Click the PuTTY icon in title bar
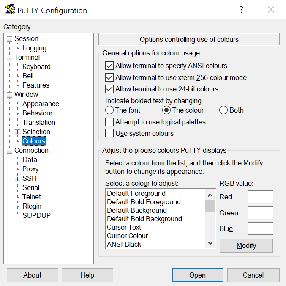 tap(10, 10)
